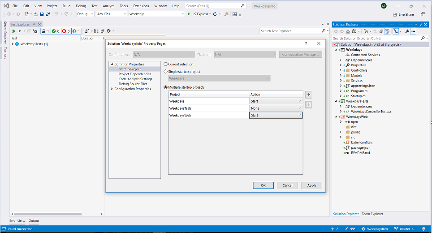Click Test Explorer collapse all icon
The height and width of the screenshot is (233, 432).
point(103,31)
